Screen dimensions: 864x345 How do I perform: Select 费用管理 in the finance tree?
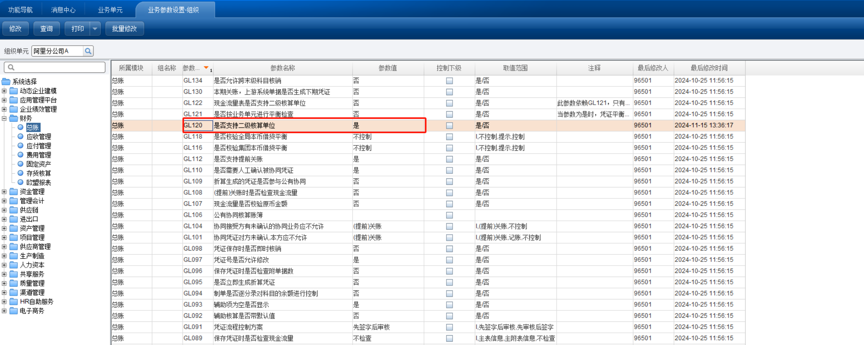(x=38, y=155)
